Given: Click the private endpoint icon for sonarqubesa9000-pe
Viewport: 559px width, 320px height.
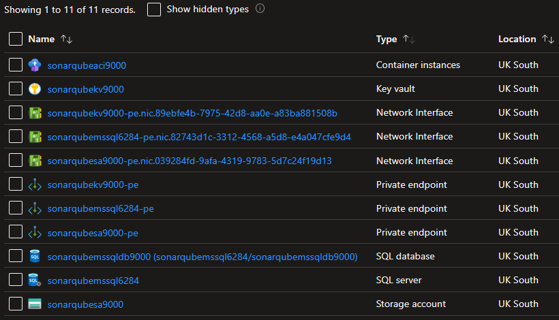Looking at the screenshot, I should [35, 233].
